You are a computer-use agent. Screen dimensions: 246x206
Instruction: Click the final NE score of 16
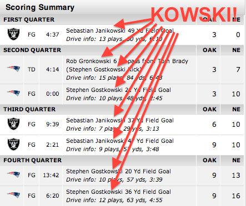pos(236,195)
